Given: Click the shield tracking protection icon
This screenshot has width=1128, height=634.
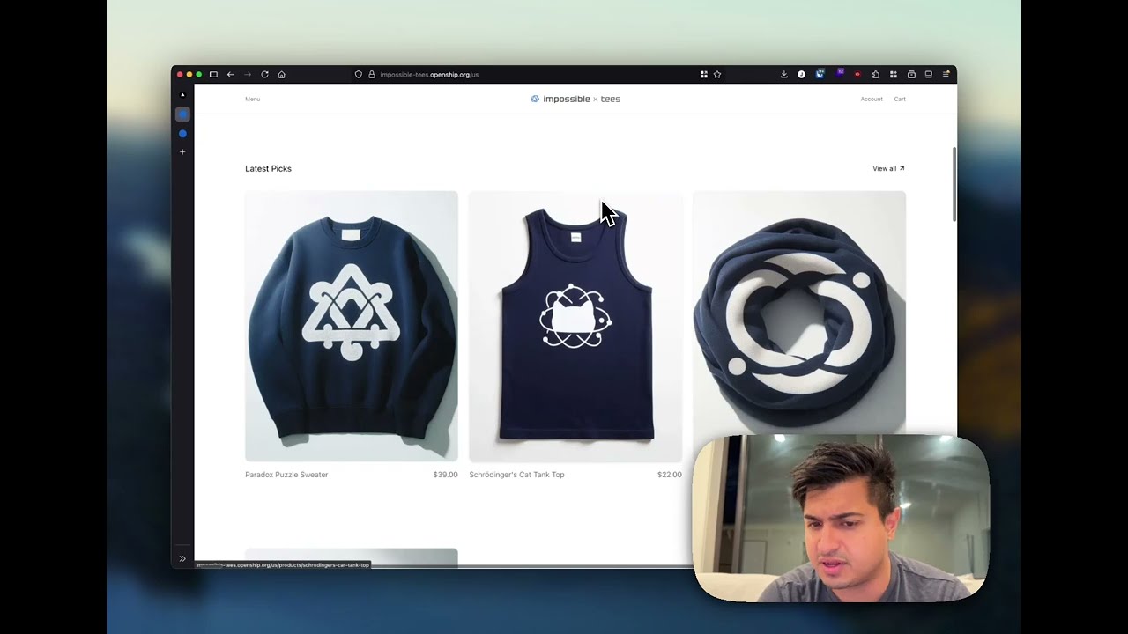Looking at the screenshot, I should pyautogui.click(x=359, y=75).
